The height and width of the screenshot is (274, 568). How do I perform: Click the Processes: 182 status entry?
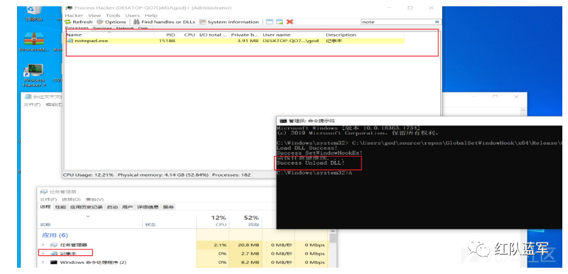(232, 175)
